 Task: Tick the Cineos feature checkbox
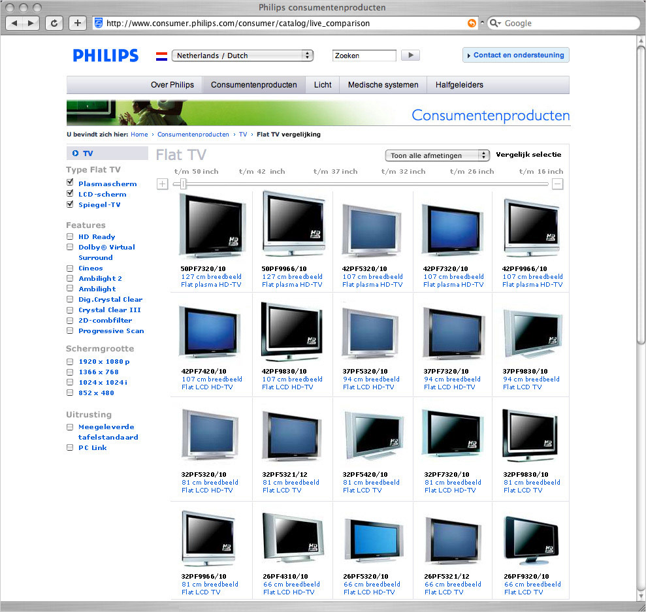(x=70, y=268)
